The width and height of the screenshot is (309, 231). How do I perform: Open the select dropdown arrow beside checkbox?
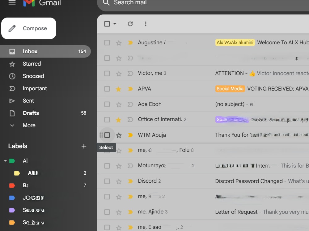tap(115, 24)
